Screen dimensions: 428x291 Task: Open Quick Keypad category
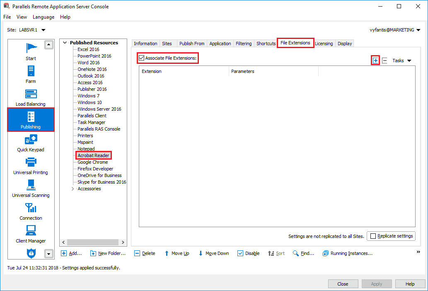pyautogui.click(x=31, y=143)
